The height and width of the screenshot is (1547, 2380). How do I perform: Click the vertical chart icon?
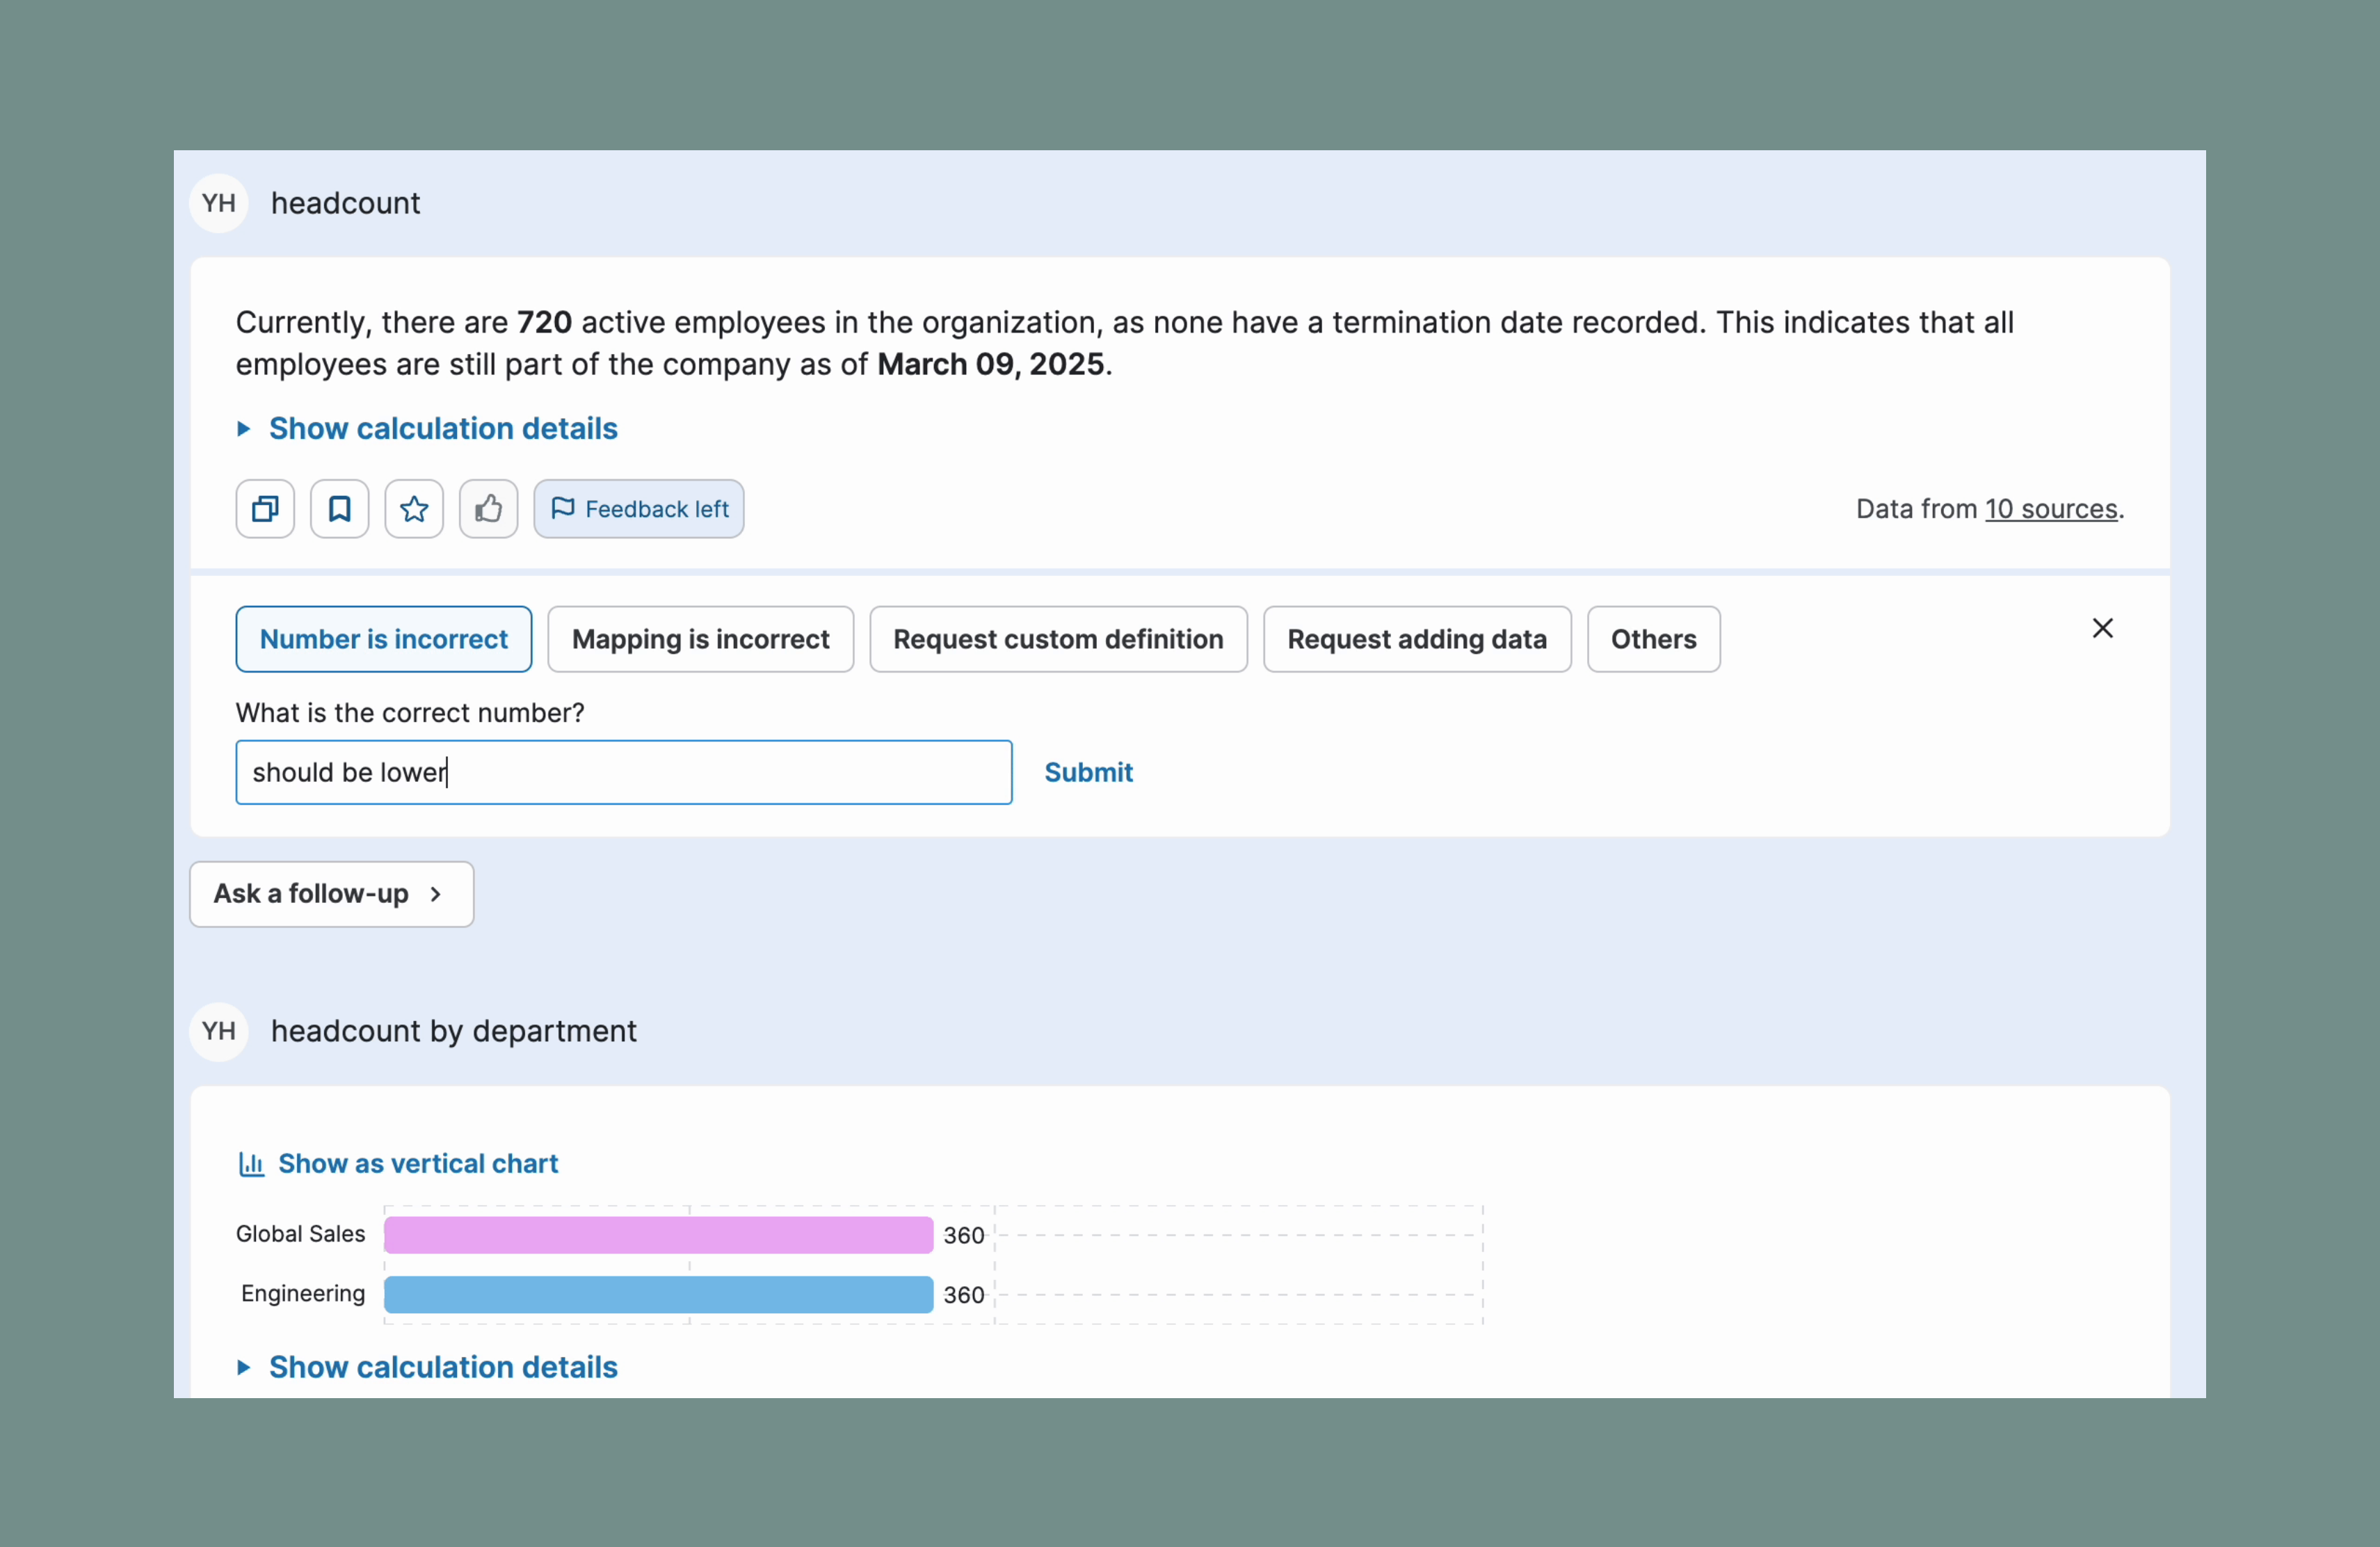pyautogui.click(x=251, y=1164)
